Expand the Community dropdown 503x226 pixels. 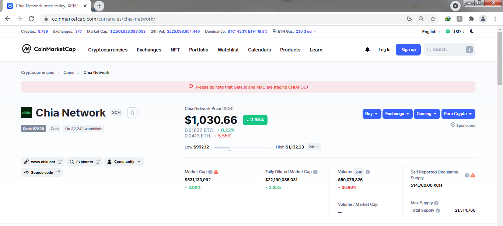[x=124, y=162]
